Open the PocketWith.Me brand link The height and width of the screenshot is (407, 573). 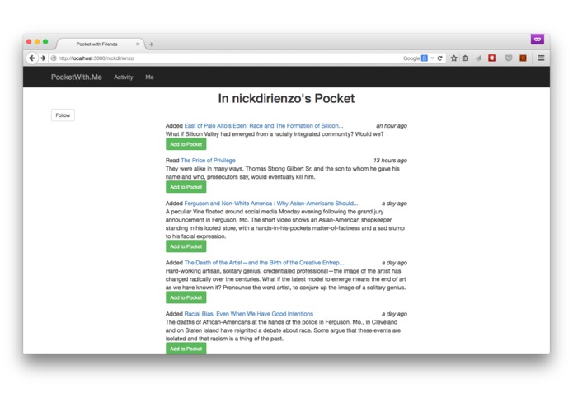pyautogui.click(x=77, y=77)
